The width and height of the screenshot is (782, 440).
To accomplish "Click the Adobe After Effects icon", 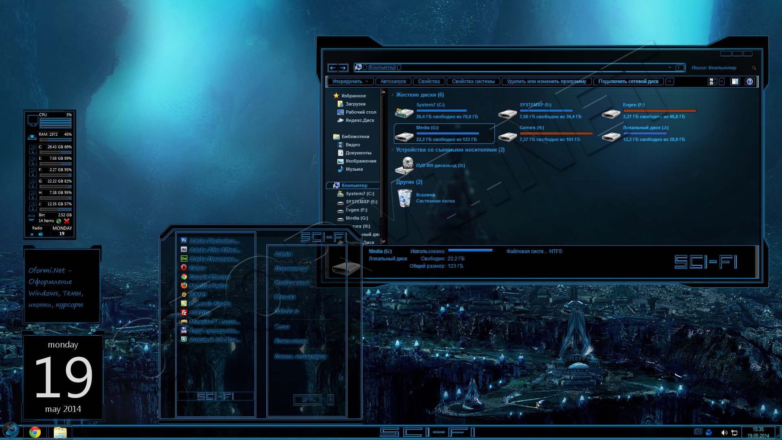I will (x=183, y=249).
